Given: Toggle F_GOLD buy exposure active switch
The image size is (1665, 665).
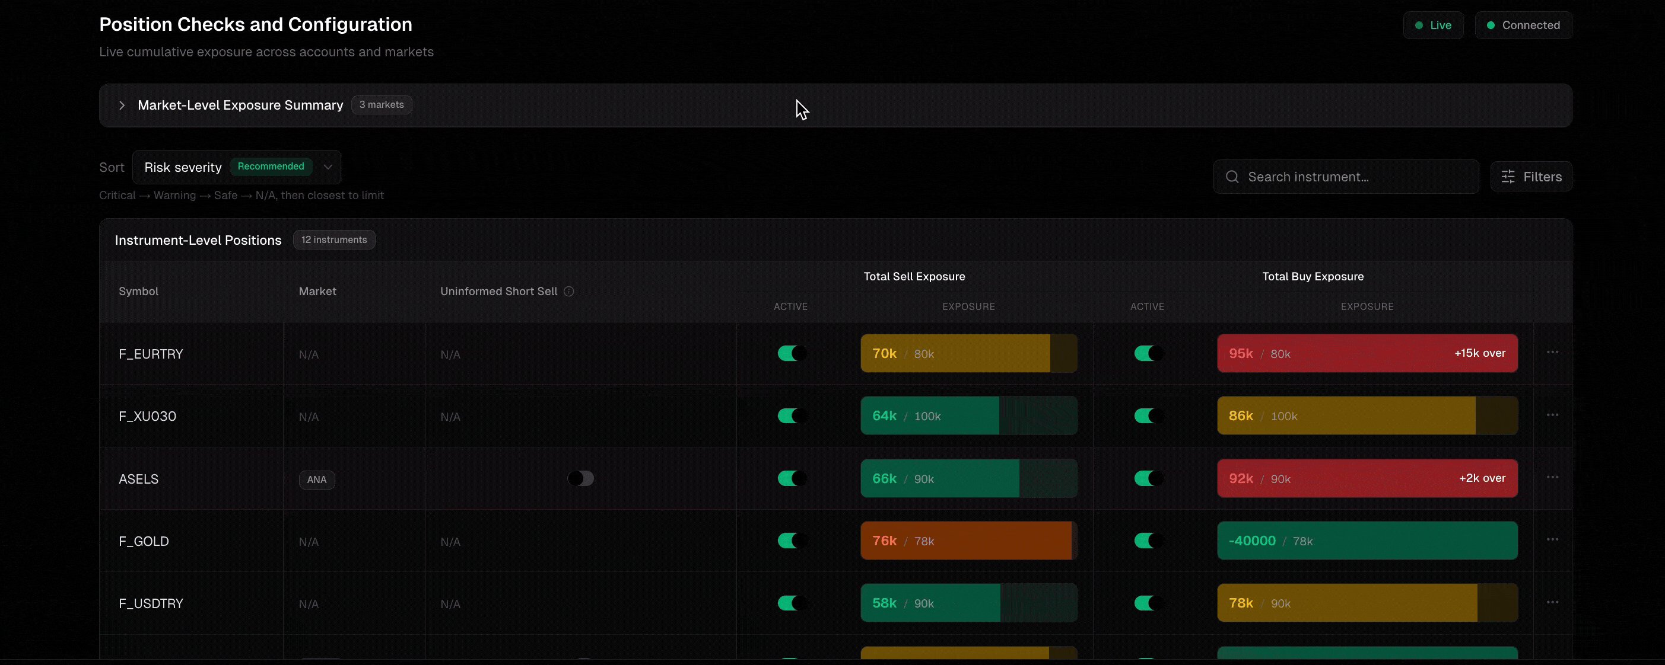Looking at the screenshot, I should (x=1149, y=541).
